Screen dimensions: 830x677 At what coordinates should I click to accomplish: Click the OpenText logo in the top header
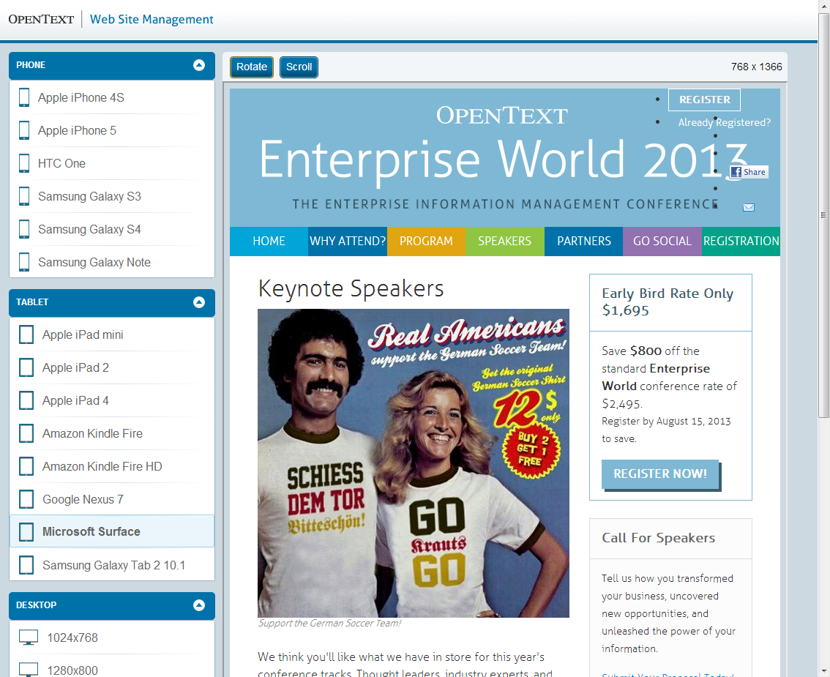41,19
